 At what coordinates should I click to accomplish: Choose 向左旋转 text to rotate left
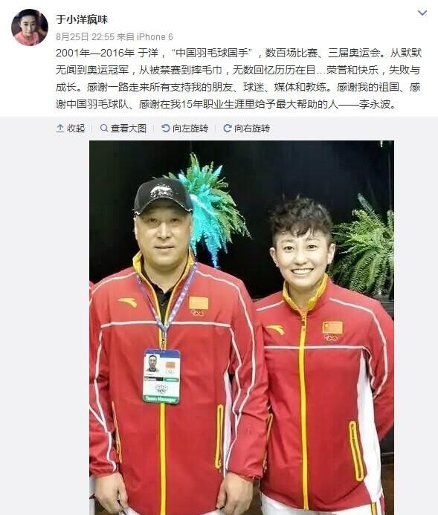pos(190,129)
